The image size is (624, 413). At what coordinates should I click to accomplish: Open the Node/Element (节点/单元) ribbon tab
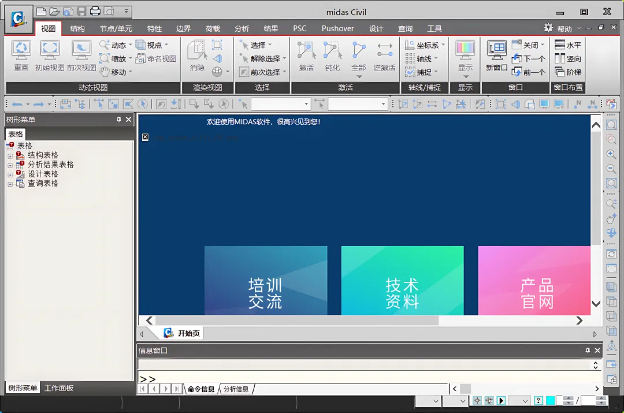(x=116, y=29)
